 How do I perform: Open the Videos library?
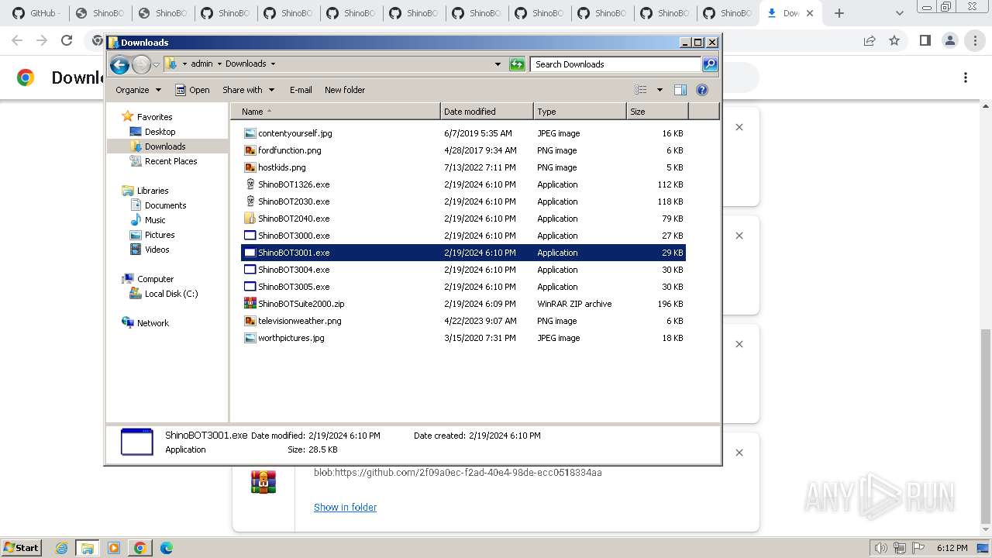pyautogui.click(x=157, y=250)
